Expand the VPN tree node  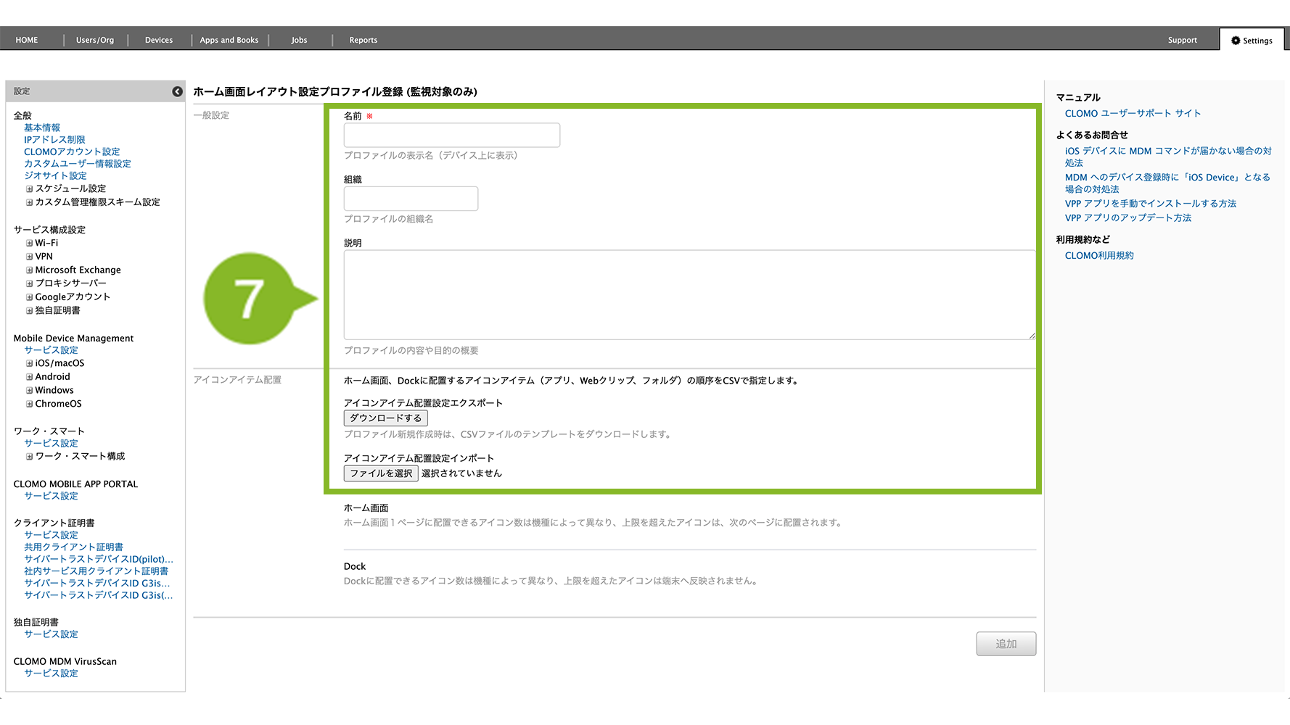point(30,257)
